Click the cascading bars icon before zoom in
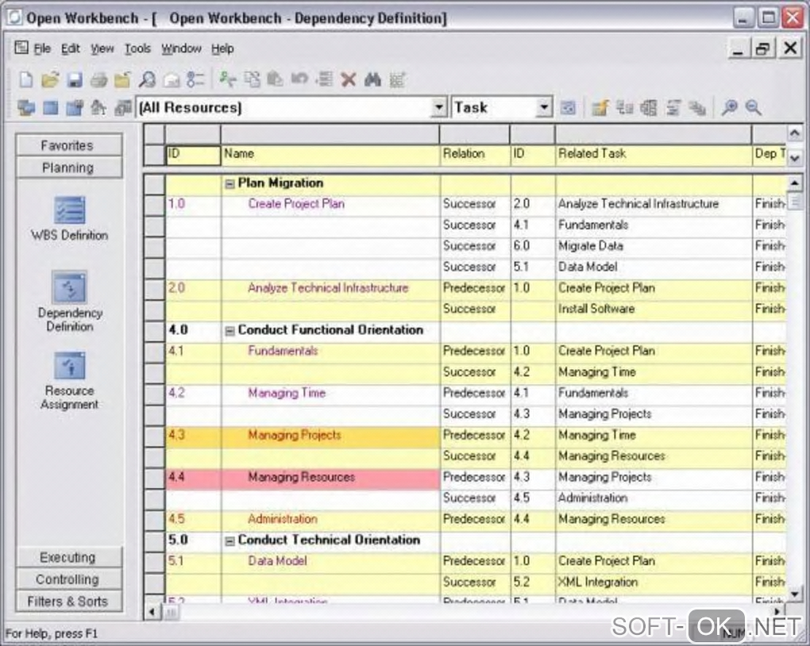The height and width of the screenshot is (646, 810). [x=697, y=108]
